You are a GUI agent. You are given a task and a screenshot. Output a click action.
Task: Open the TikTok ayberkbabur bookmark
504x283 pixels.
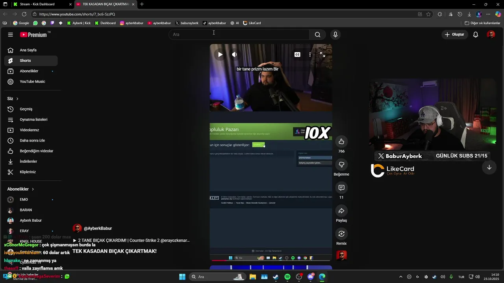click(214, 23)
